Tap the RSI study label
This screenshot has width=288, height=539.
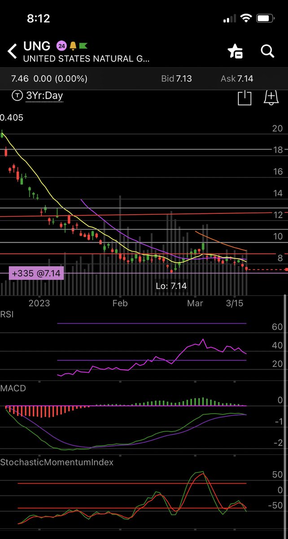pyautogui.click(x=7, y=315)
